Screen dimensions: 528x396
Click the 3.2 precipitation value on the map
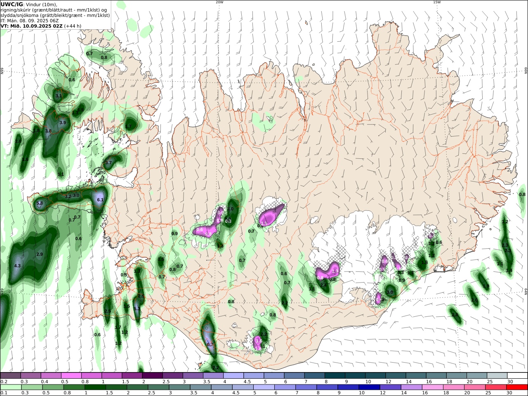pos(68,196)
